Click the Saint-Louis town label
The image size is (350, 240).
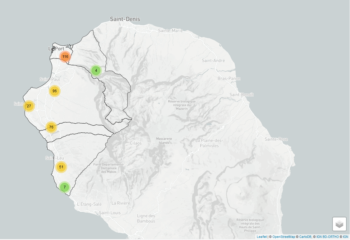[x=110, y=213]
